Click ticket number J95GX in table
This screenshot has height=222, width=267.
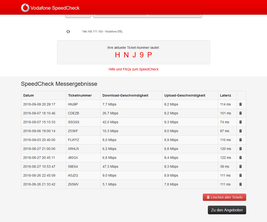click(73, 158)
